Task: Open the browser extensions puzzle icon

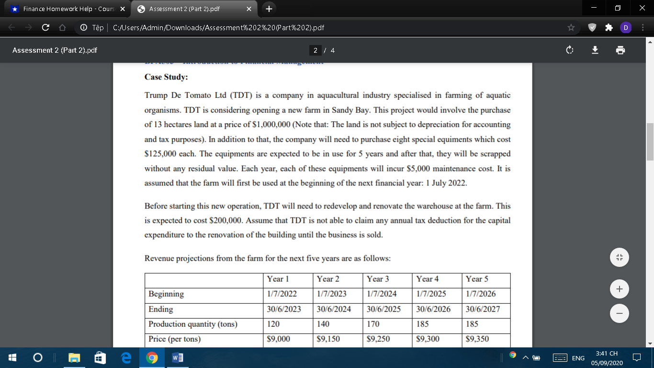Action: click(609, 27)
